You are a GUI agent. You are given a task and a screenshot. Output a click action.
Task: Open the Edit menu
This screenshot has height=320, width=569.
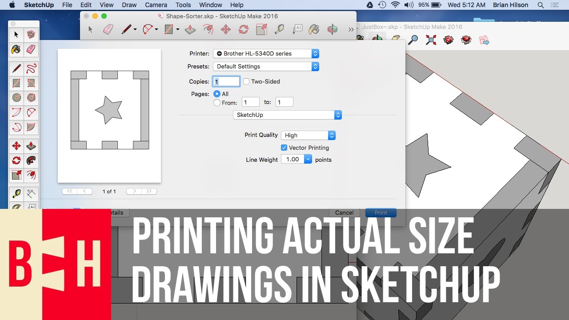(x=86, y=5)
